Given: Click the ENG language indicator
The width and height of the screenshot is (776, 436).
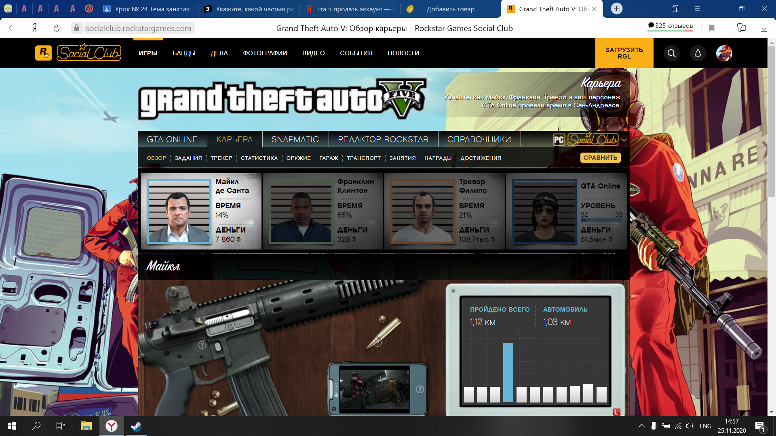Looking at the screenshot, I should click(705, 426).
